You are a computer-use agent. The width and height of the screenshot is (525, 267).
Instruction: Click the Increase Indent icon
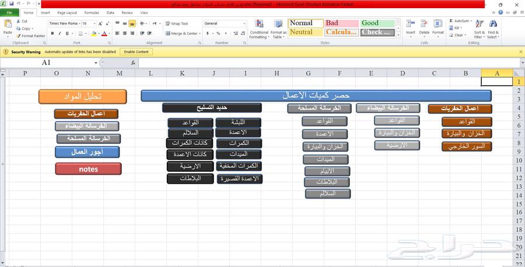coord(149,33)
